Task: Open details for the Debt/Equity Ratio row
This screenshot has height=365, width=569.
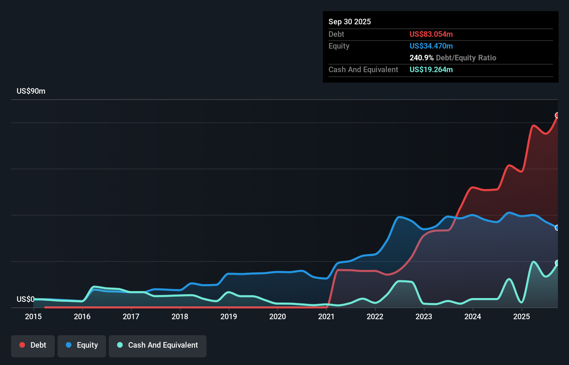Action: click(453, 58)
